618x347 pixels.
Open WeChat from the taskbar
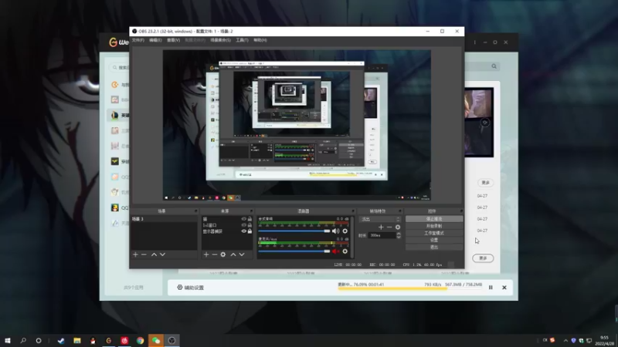[x=156, y=341]
